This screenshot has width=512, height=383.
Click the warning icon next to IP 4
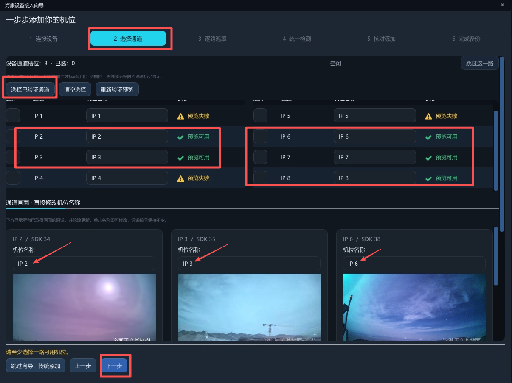[180, 178]
